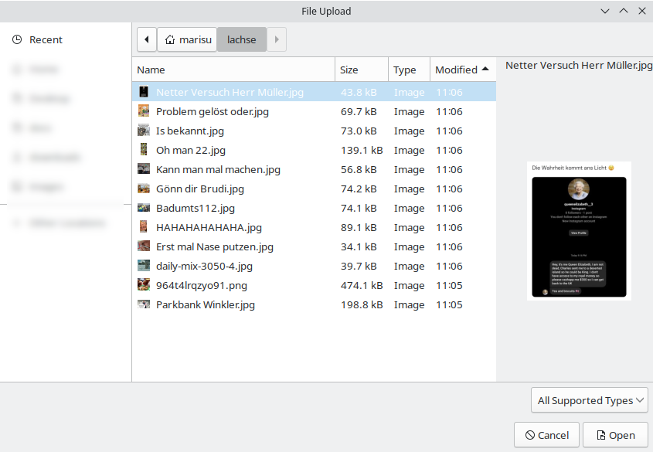Click the Cancel button
Screen dimensions: 653x452
[547, 435]
